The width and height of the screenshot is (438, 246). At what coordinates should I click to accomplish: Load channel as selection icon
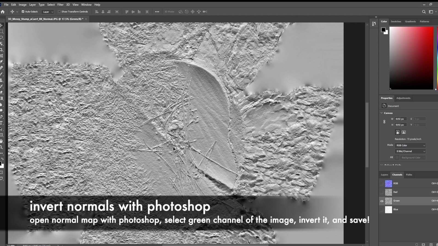(x=417, y=244)
